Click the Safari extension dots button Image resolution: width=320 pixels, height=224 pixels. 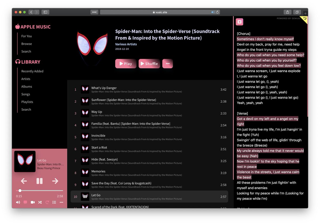click(x=94, y=12)
